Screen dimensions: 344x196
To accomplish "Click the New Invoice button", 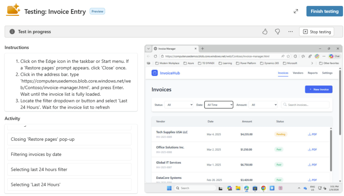I will pyautogui.click(x=318, y=89).
